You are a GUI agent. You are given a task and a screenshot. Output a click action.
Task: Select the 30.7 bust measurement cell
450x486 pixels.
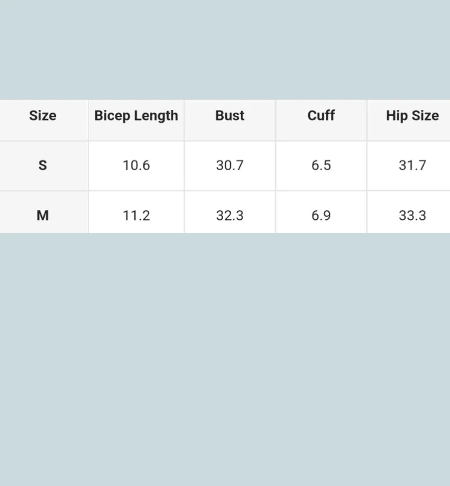pyautogui.click(x=230, y=165)
